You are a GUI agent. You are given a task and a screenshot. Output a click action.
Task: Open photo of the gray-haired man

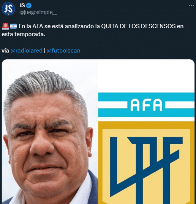[x=50, y=132]
